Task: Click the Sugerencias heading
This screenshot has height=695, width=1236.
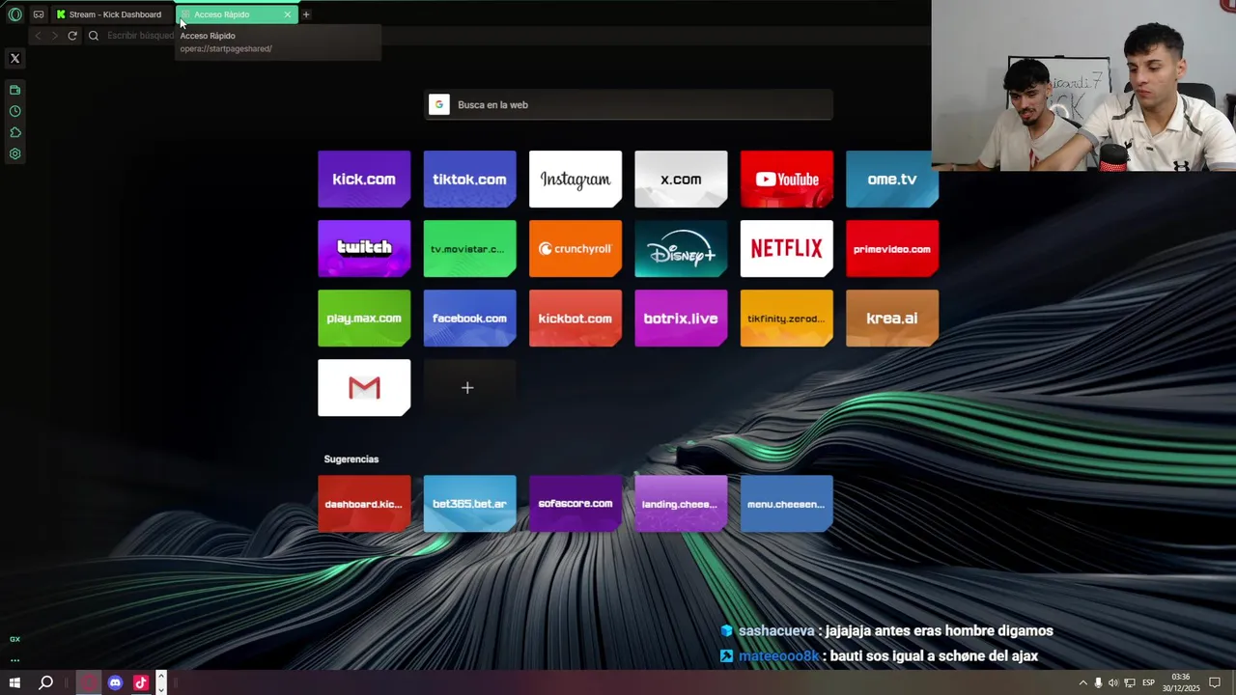Action: pyautogui.click(x=351, y=459)
